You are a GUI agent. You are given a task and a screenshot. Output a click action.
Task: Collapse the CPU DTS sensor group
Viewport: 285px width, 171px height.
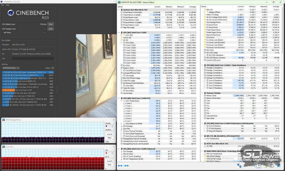tap(119, 98)
